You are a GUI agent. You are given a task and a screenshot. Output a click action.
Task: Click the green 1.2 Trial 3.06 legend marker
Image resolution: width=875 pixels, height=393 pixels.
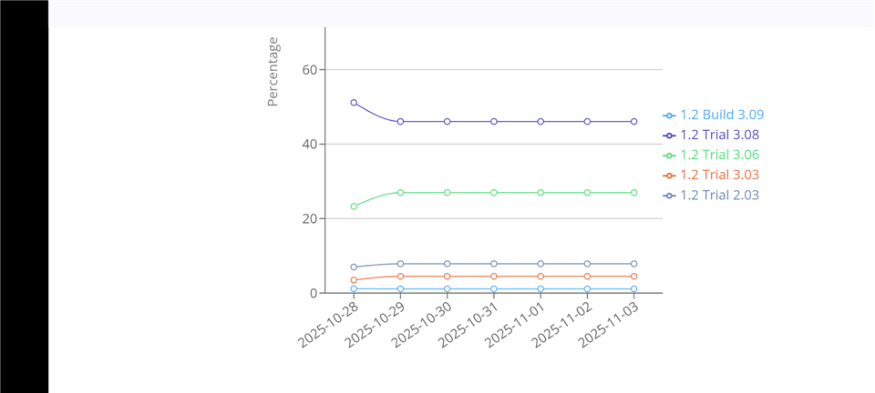tap(669, 156)
